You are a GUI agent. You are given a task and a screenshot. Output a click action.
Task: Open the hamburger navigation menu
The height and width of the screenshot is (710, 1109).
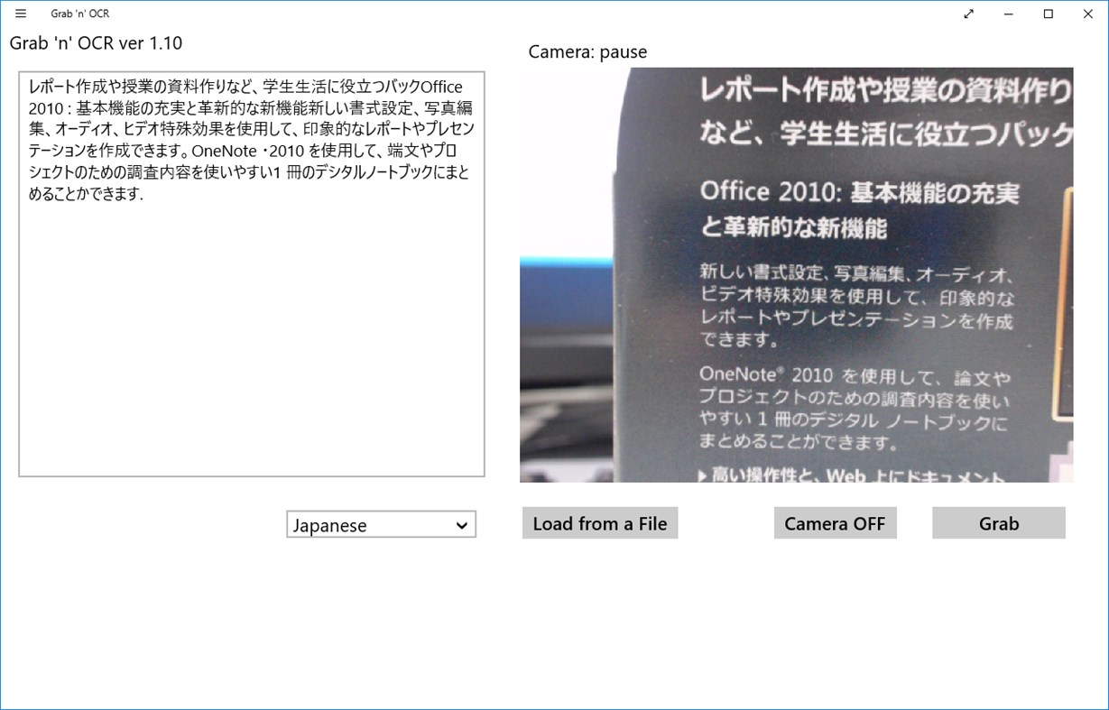[x=20, y=14]
